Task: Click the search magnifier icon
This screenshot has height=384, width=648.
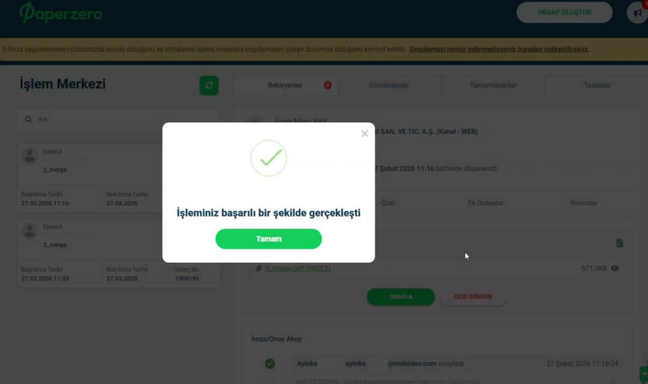Action: [x=28, y=119]
